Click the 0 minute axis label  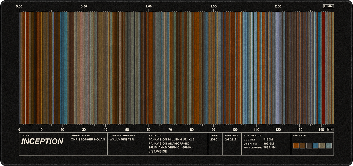19,129
